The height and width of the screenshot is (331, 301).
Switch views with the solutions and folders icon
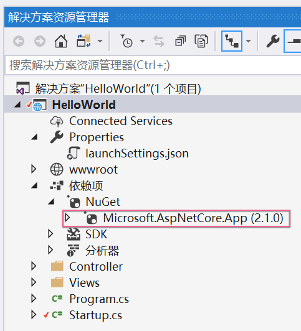[x=84, y=41]
